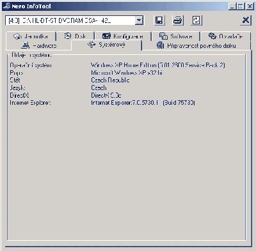
Task: Click the 'DirectX' row label
Action: tap(19, 95)
